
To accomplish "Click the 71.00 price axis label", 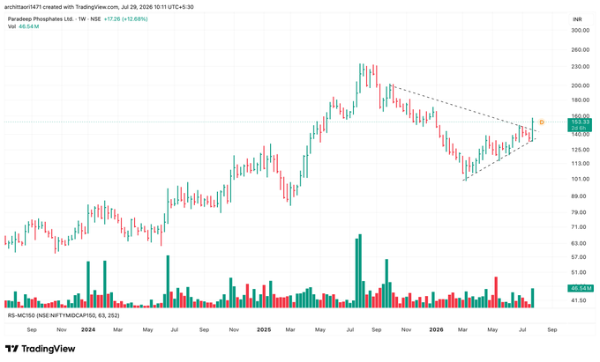I will [x=579, y=227].
